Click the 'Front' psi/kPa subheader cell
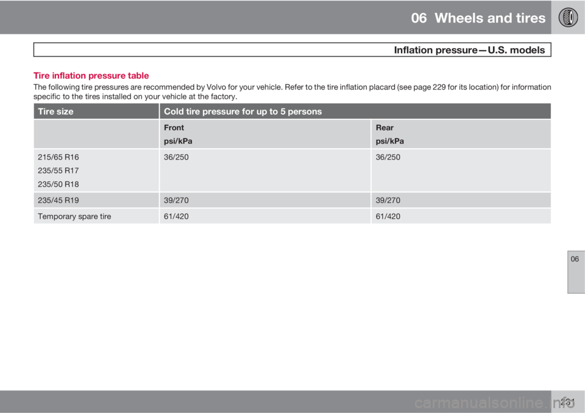 pos(265,134)
